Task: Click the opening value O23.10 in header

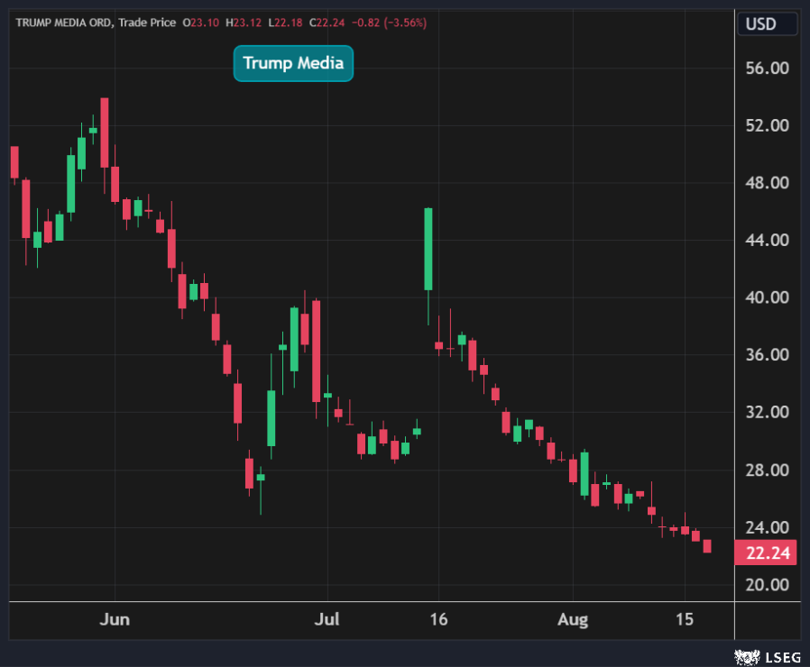Action: click(x=202, y=23)
